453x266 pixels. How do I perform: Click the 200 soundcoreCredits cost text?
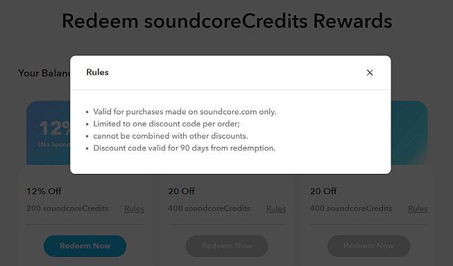pyautogui.click(x=67, y=209)
